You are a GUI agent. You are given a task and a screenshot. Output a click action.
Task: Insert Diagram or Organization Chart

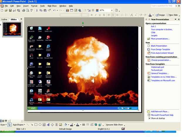[x=52, y=125]
